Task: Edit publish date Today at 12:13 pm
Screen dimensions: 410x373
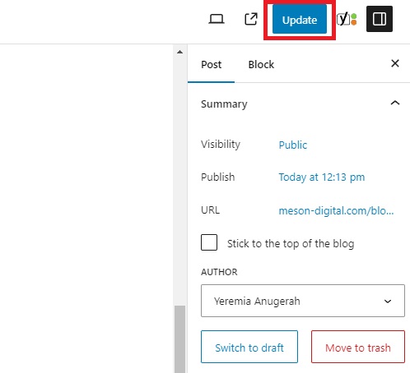Action: 322,177
